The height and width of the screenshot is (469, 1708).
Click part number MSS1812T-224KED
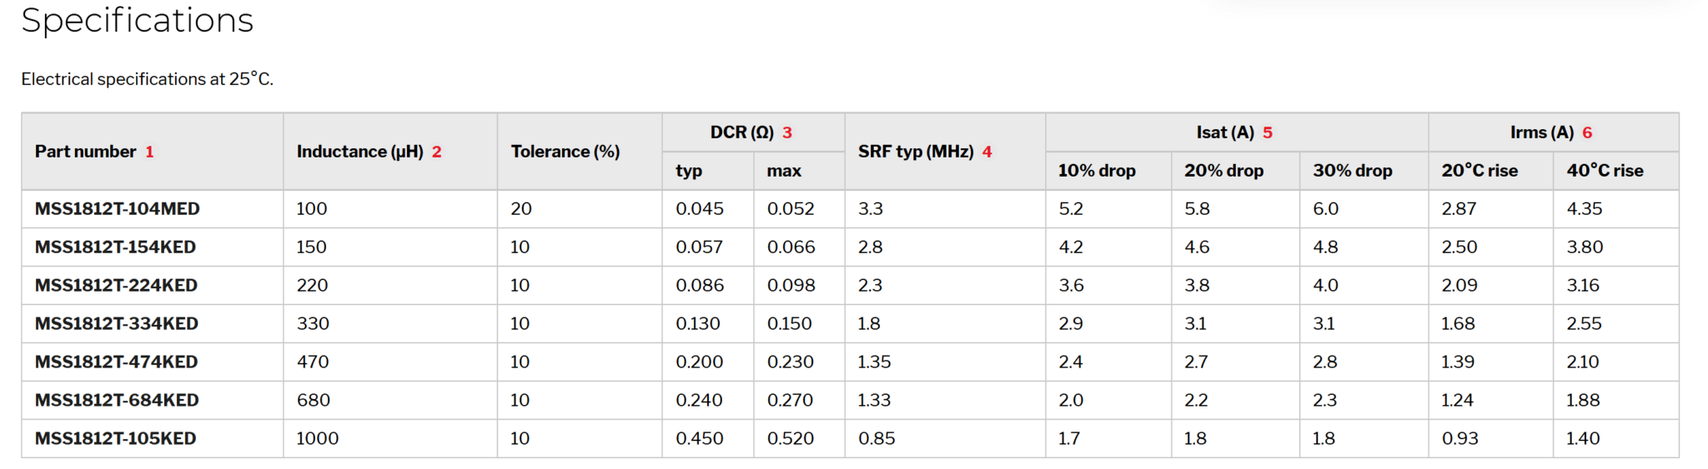[116, 285]
